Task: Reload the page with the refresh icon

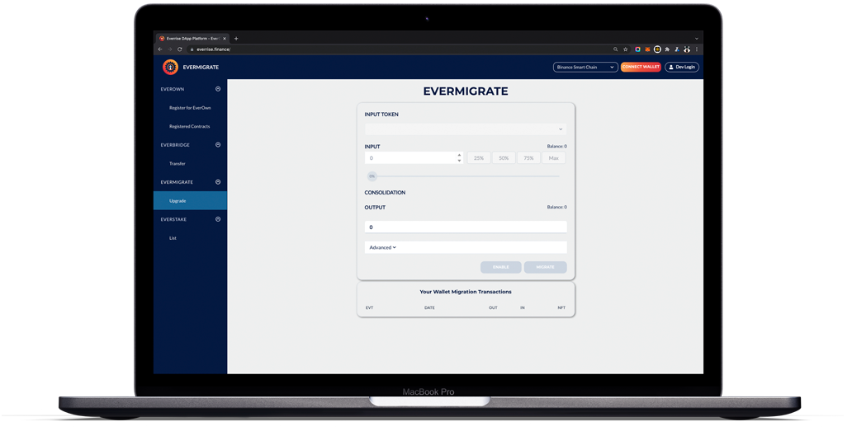Action: 179,49
